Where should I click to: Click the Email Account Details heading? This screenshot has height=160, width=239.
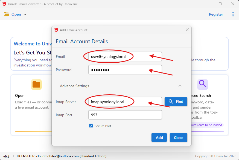82,42
